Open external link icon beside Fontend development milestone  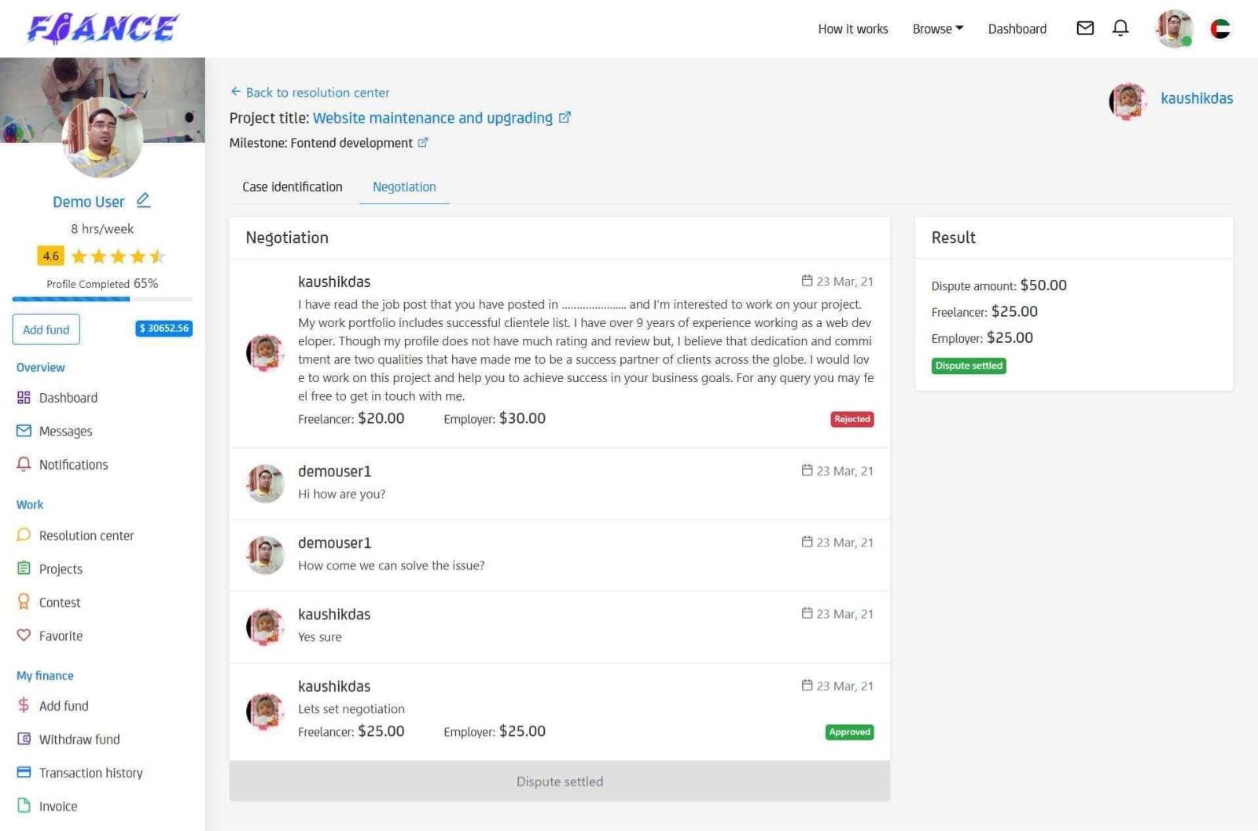pos(423,142)
